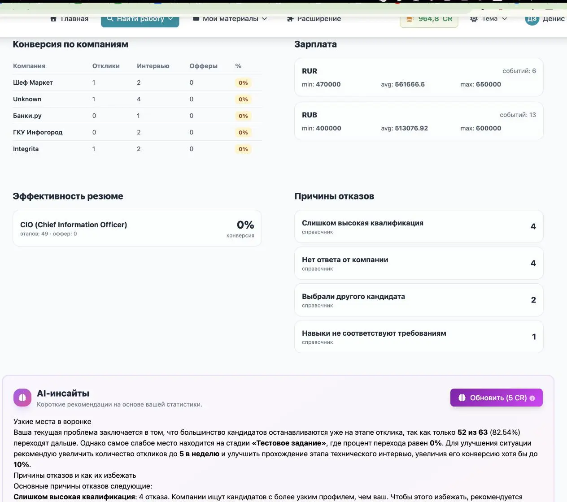
Task: Select the puzzle icon next to Расширение
Action: click(x=290, y=18)
